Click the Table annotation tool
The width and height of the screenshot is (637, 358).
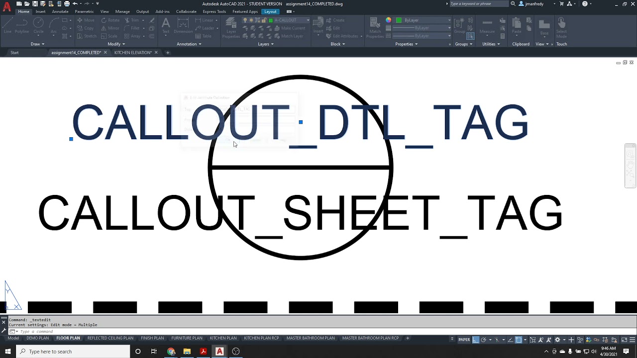pyautogui.click(x=204, y=36)
